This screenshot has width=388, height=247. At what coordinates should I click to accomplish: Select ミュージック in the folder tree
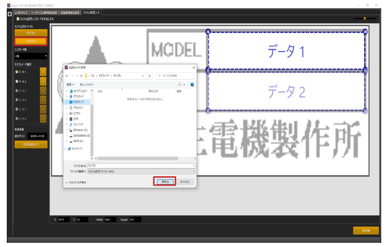[76, 124]
